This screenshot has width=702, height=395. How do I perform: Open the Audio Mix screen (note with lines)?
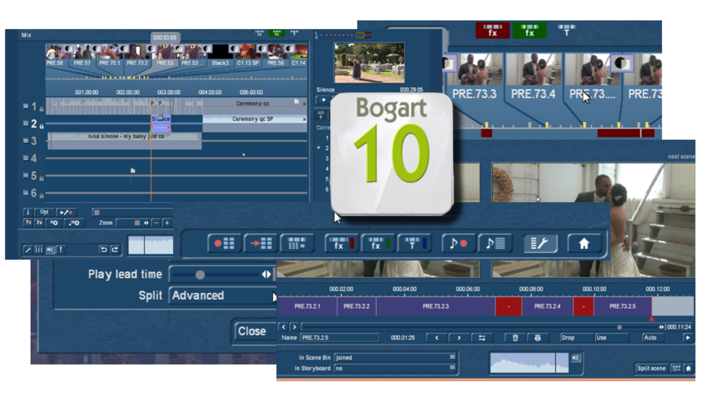pos(495,243)
